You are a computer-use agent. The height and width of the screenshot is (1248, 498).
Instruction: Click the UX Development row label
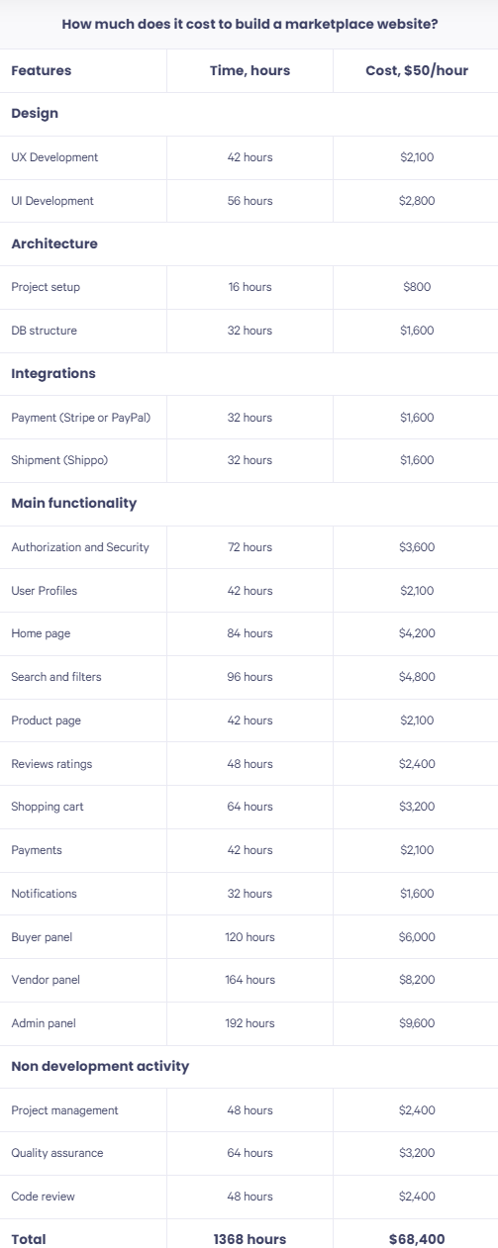(x=54, y=157)
